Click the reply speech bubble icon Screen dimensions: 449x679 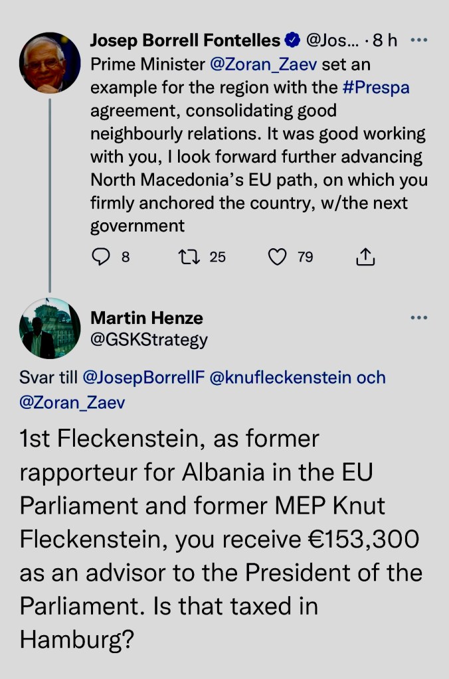100,257
